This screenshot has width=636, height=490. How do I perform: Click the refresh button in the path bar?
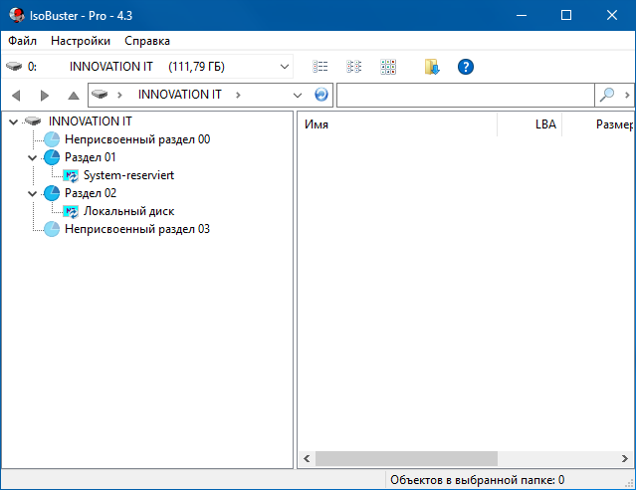coord(321,95)
